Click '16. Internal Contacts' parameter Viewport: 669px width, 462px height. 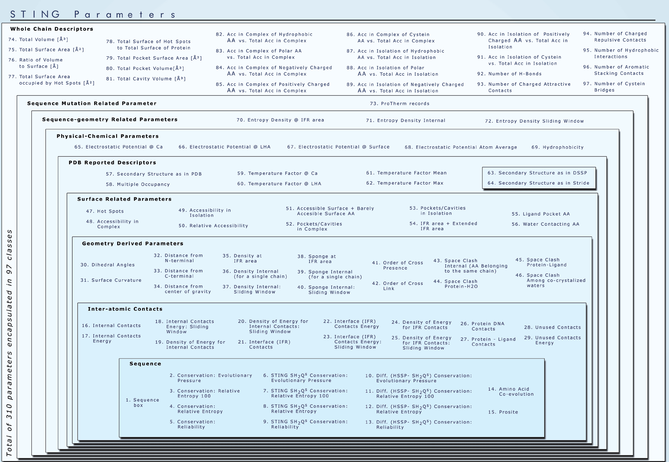coord(111,325)
